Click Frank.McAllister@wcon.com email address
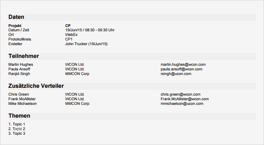264x145 pixels. click(184, 99)
